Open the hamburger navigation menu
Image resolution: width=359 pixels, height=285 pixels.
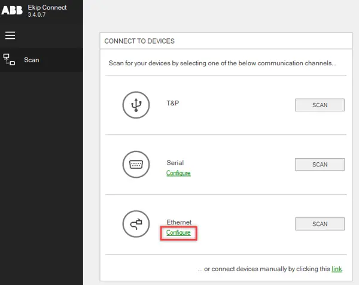point(10,35)
